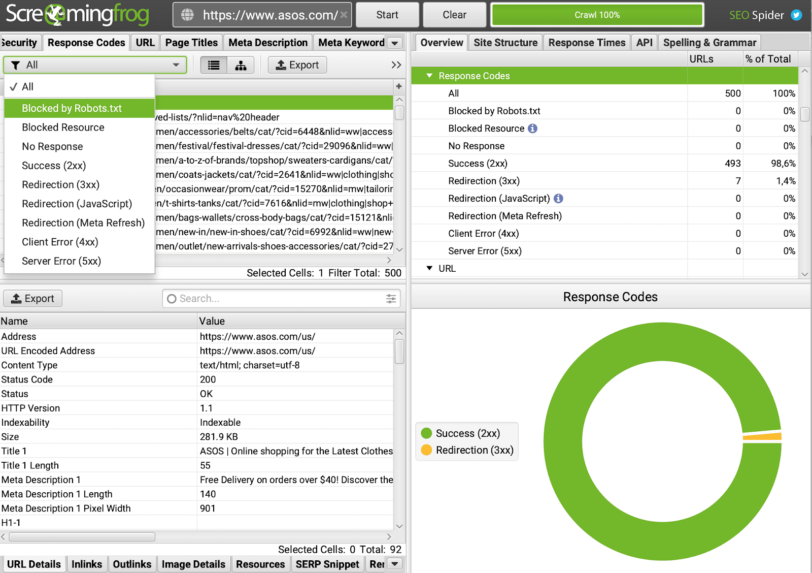Select Redirection (3xx) row in Overview
Image resolution: width=812 pixels, height=573 pixels.
(x=604, y=181)
